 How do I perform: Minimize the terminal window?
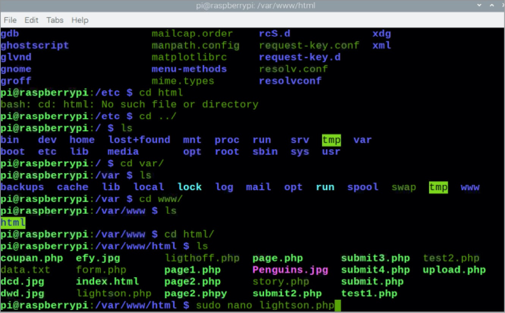click(480, 6)
